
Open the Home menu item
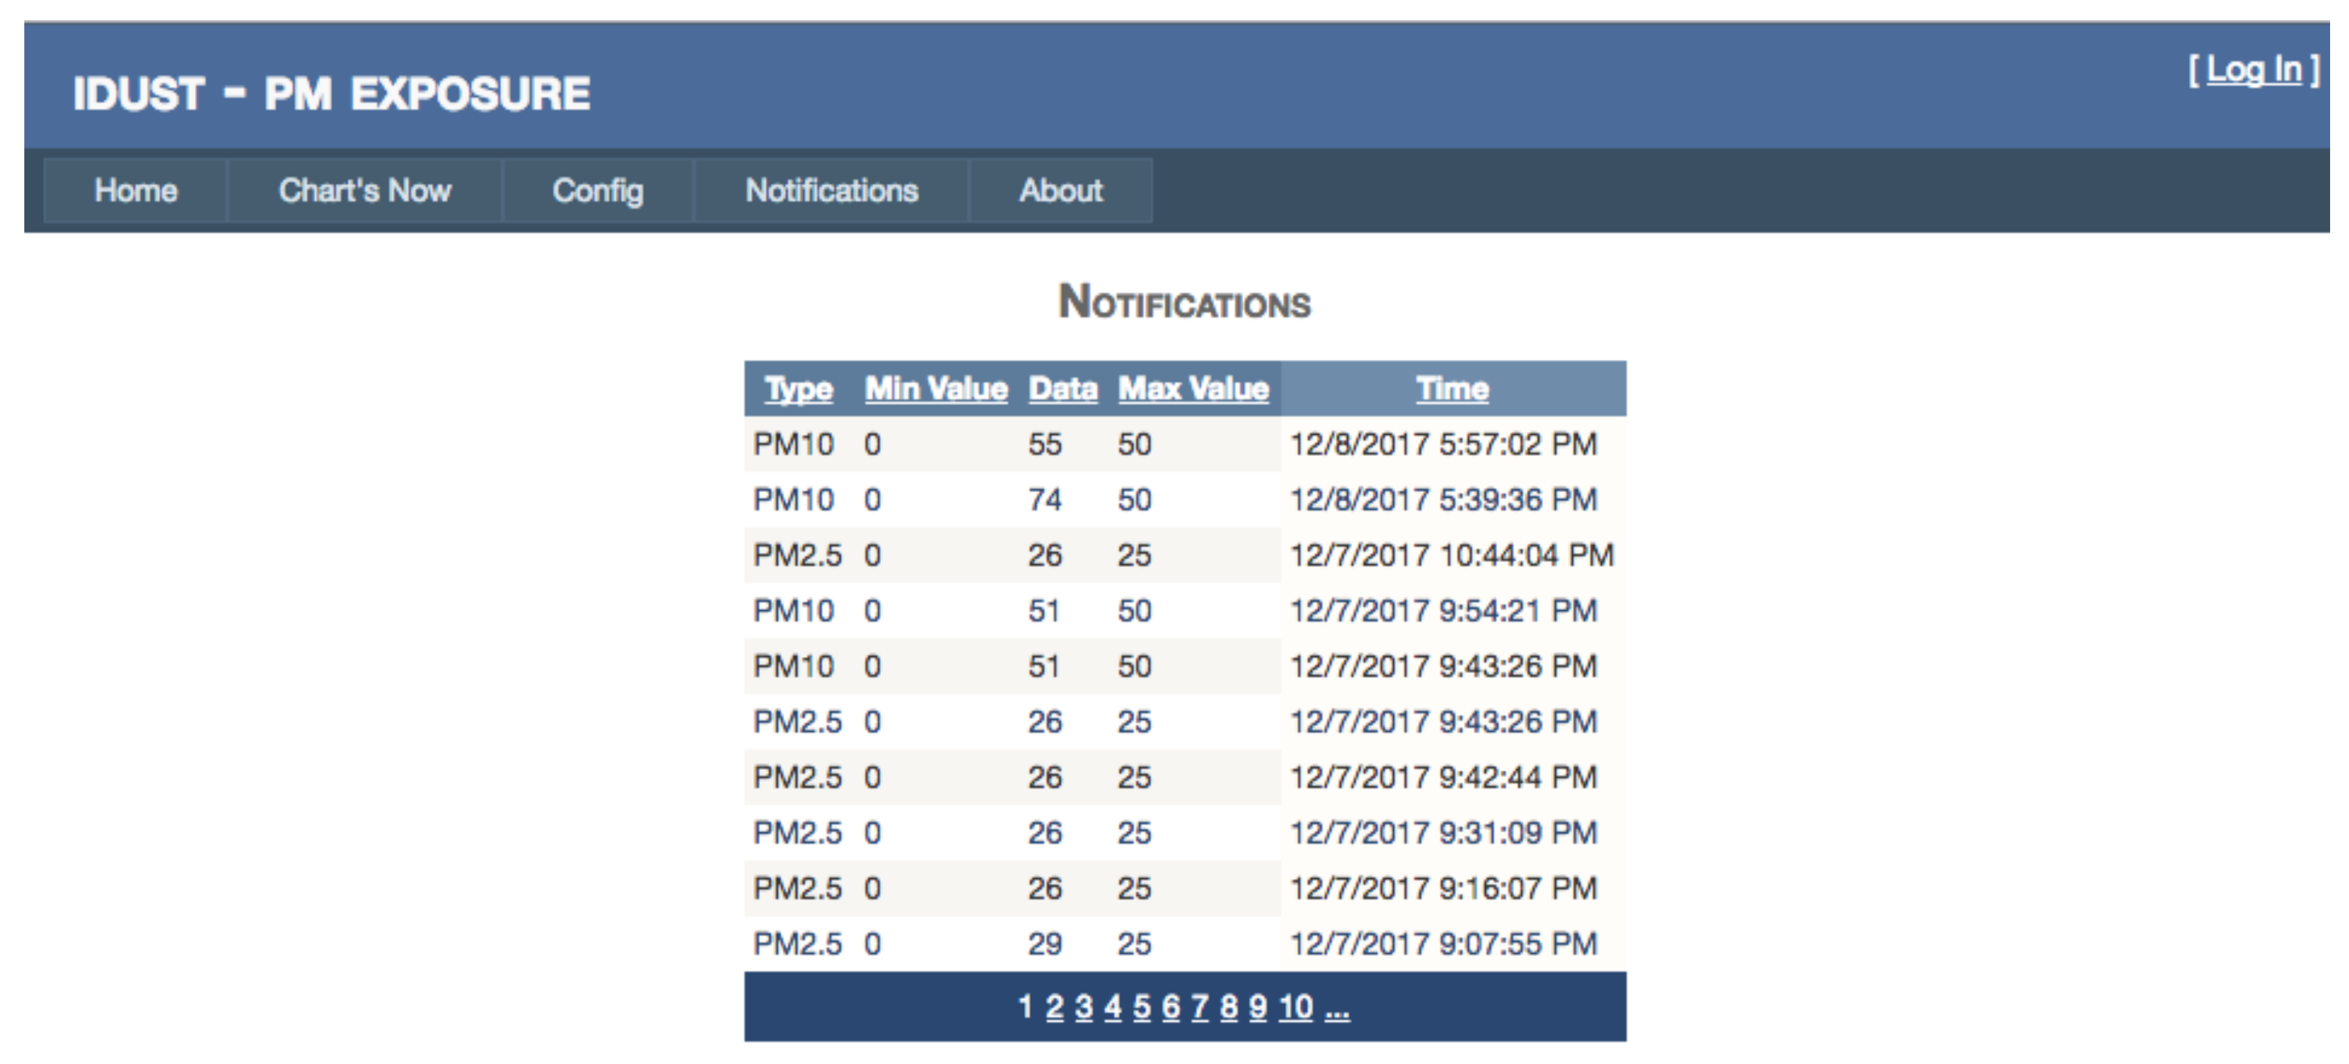[x=136, y=190]
